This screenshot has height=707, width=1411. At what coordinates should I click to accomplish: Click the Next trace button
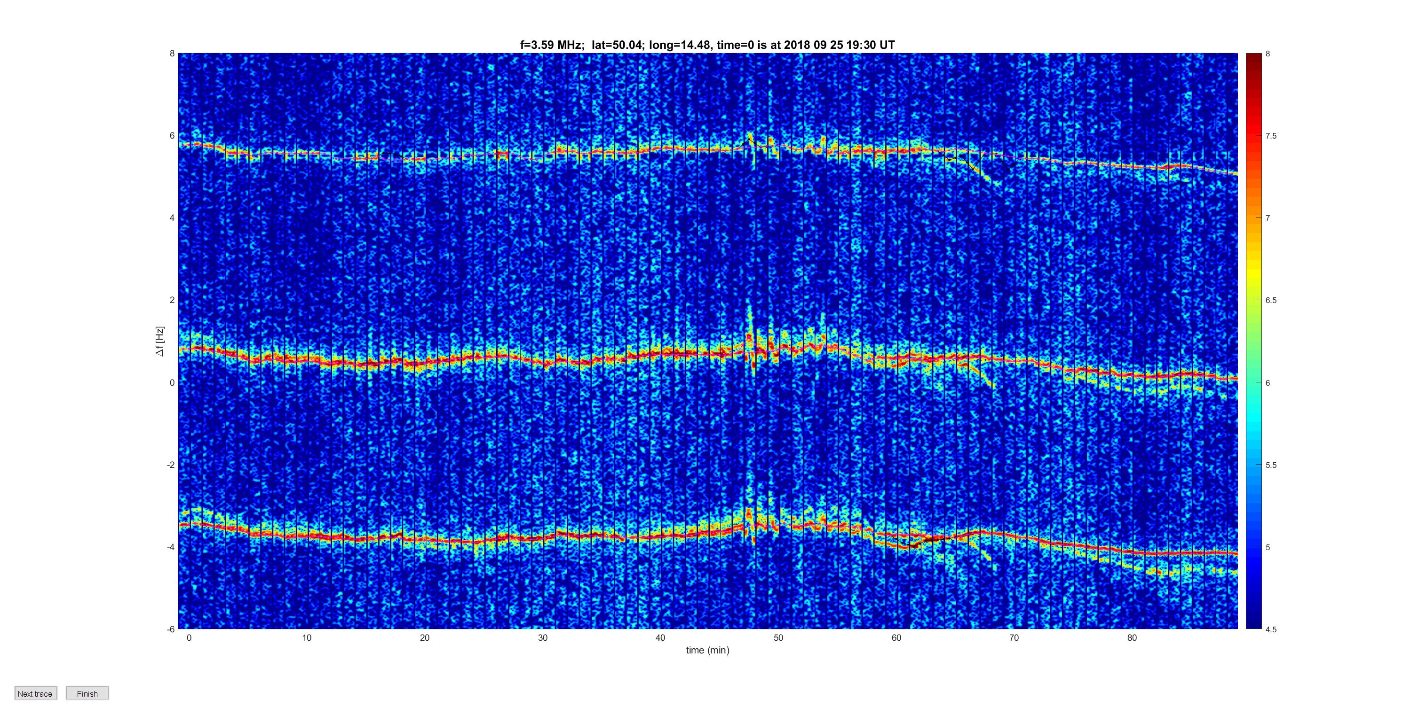point(36,693)
